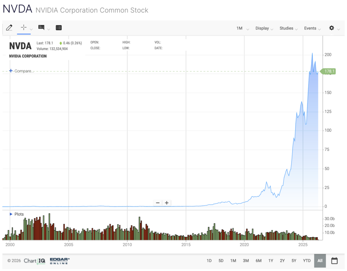This screenshot has height=271, width=347.
Task: Click the Compare... symbol field
Action: coord(24,71)
